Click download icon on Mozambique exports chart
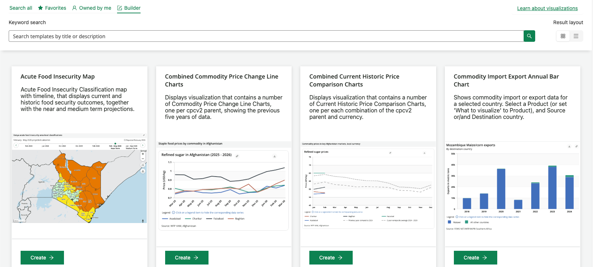 (x=569, y=146)
